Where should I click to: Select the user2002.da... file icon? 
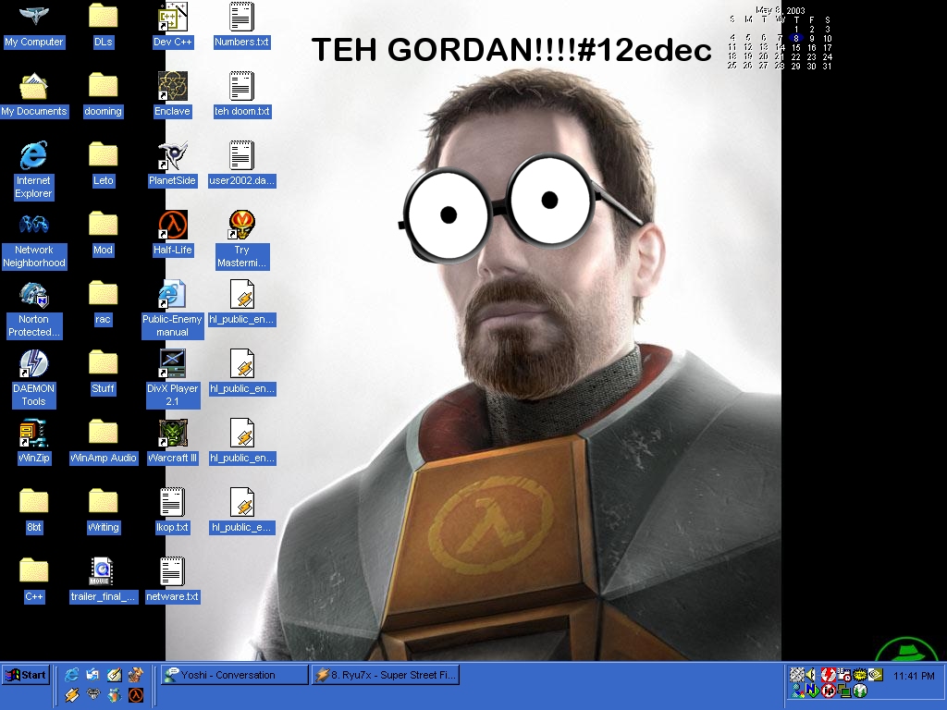241,165
